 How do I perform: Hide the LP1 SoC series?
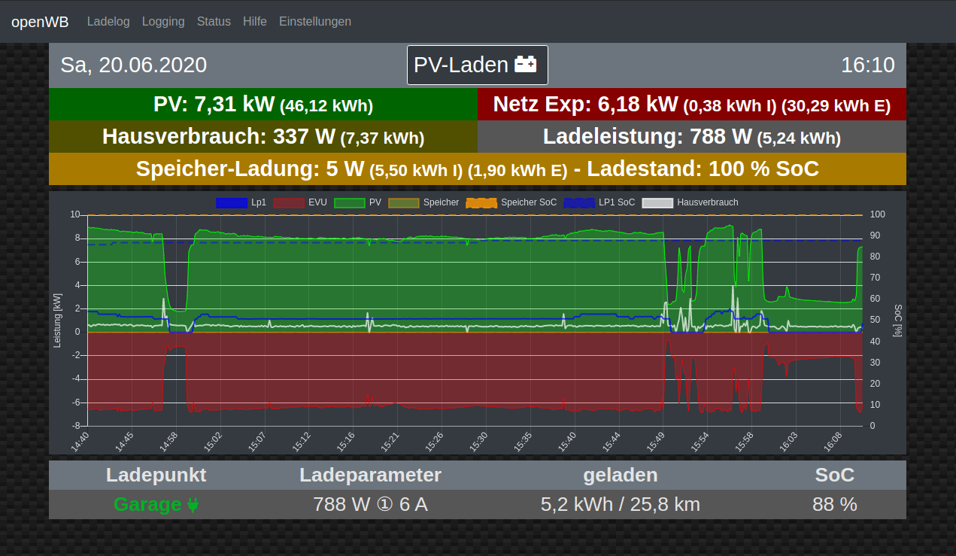click(x=599, y=202)
